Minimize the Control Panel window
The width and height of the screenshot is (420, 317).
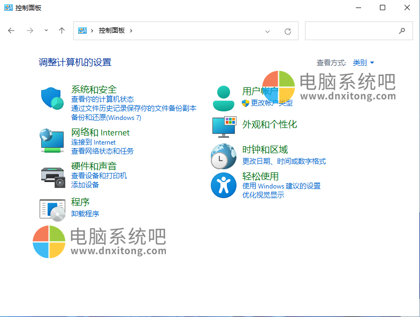pos(358,7)
